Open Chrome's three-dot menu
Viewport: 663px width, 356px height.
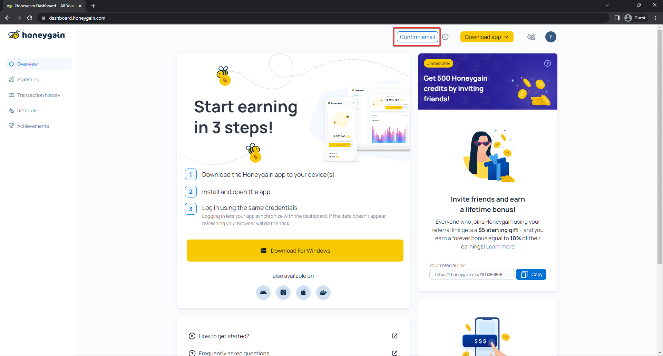(655, 18)
